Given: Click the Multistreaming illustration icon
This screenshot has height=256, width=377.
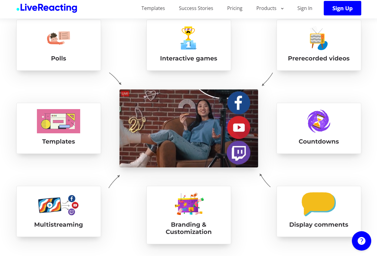Looking at the screenshot, I should pos(58,205).
